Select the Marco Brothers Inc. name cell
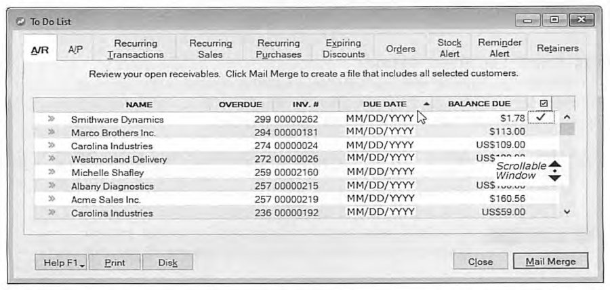The image size is (610, 290). (x=113, y=133)
